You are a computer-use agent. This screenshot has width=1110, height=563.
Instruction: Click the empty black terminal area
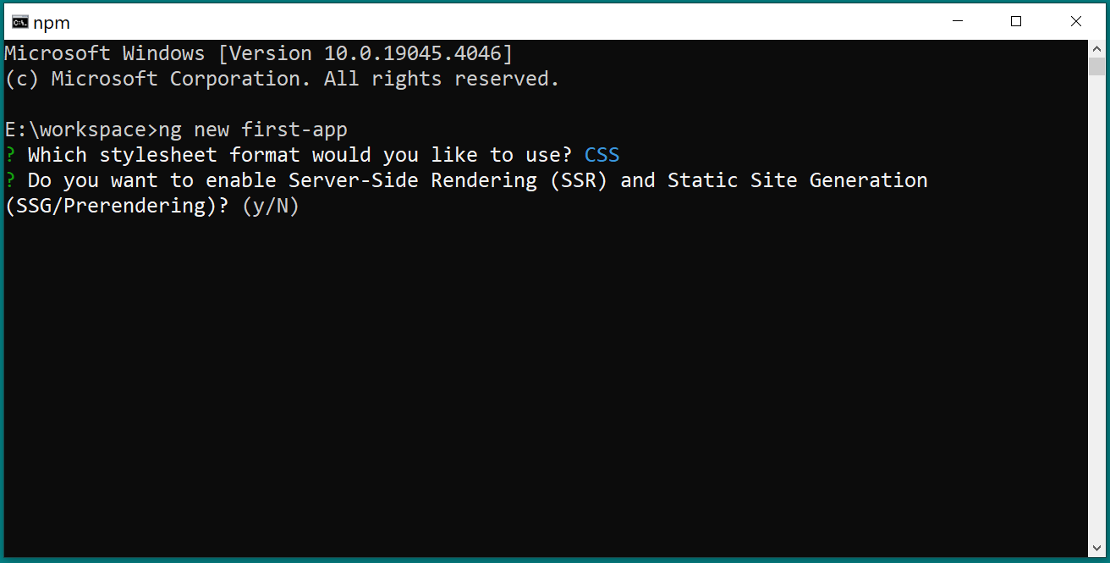click(x=541, y=381)
